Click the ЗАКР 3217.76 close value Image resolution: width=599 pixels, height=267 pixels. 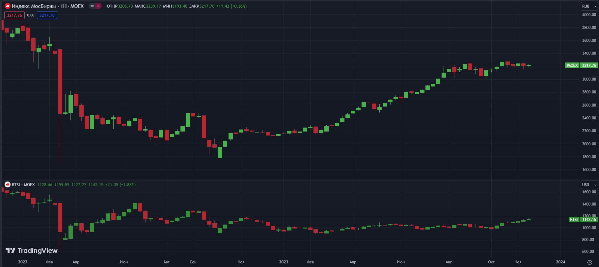[202, 6]
